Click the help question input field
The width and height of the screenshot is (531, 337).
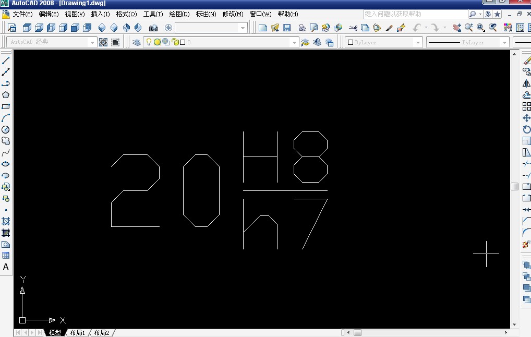click(x=415, y=14)
